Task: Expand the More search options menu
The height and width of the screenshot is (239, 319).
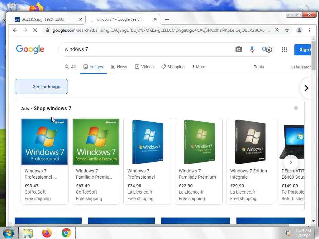Action: point(199,67)
